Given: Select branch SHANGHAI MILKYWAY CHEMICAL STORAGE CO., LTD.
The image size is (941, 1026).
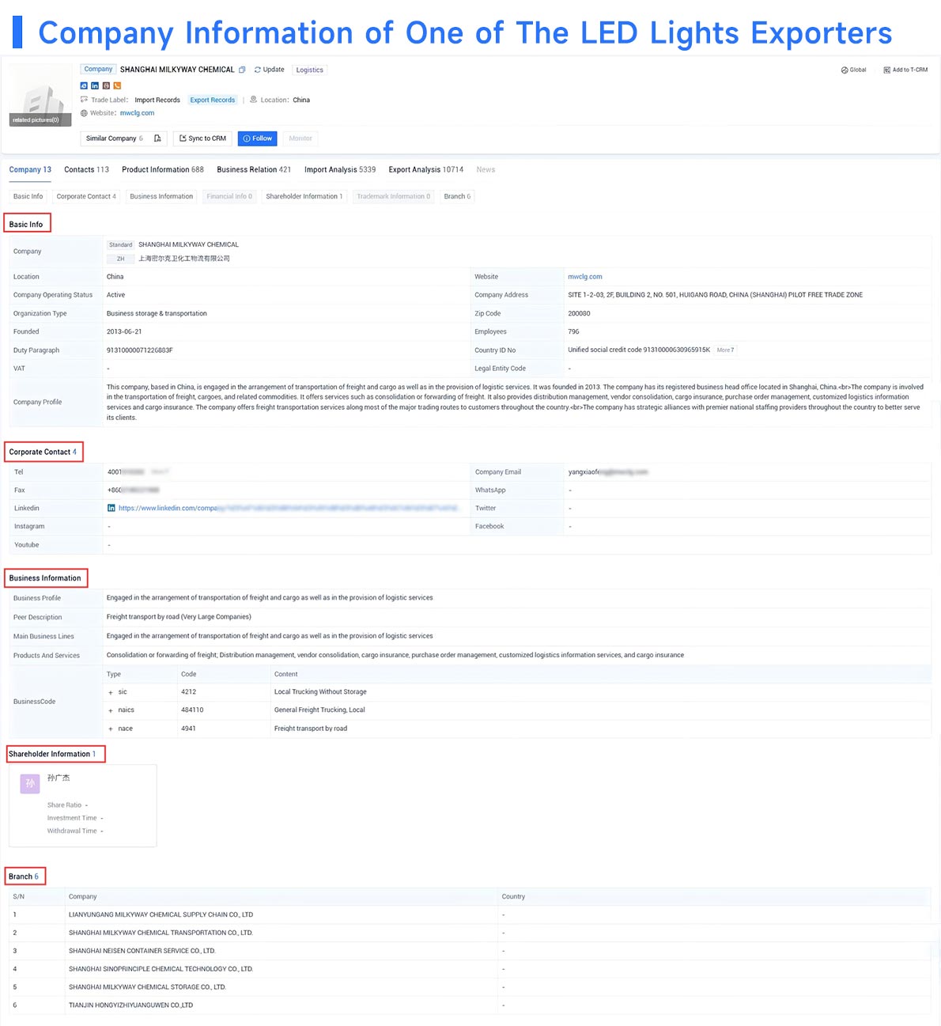Looking at the screenshot, I should click(147, 987).
